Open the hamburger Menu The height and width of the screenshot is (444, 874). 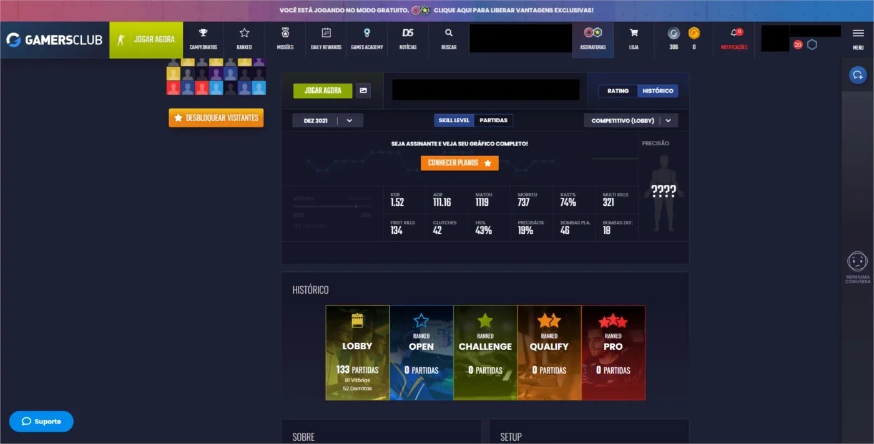click(858, 34)
